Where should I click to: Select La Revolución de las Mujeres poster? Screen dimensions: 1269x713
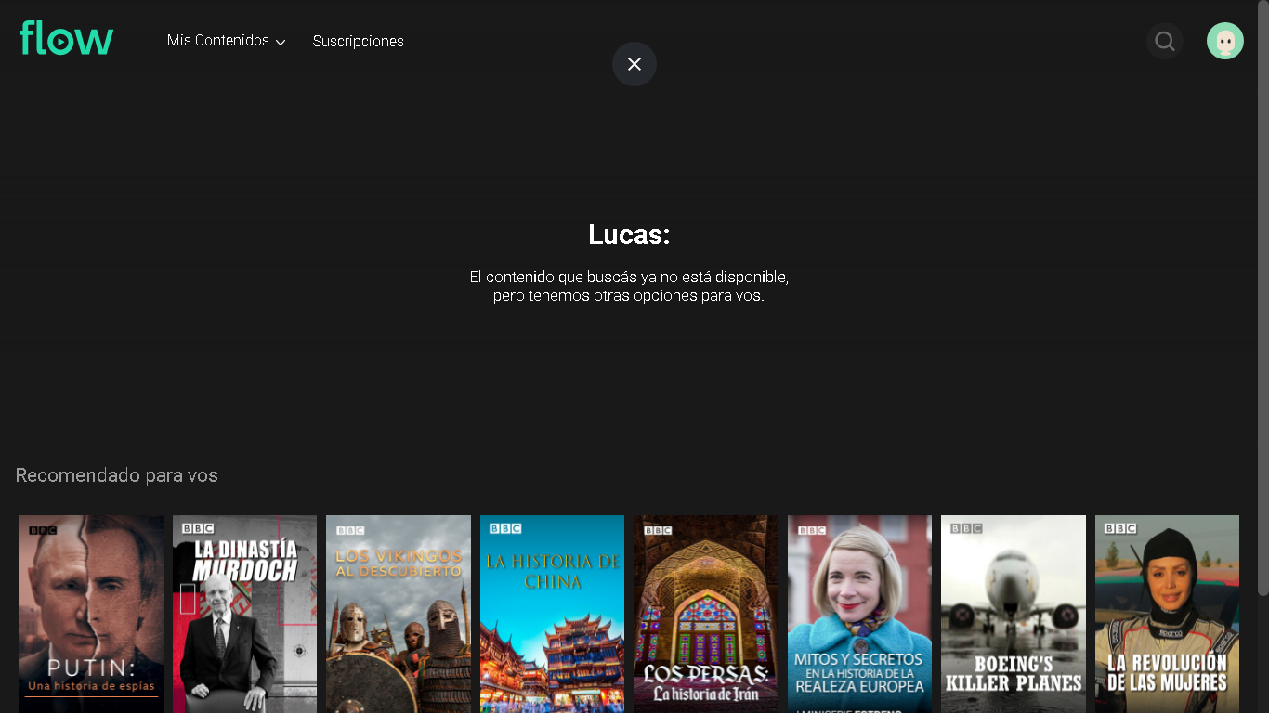[x=1167, y=613]
